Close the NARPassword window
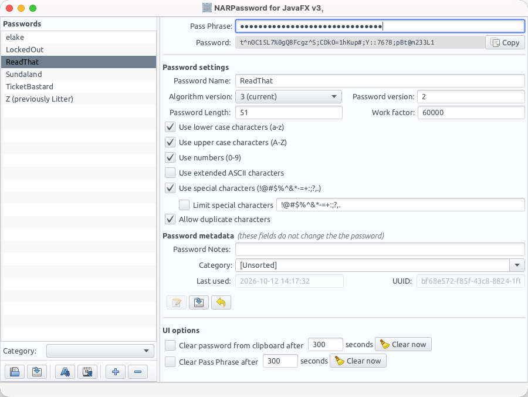 point(9,8)
